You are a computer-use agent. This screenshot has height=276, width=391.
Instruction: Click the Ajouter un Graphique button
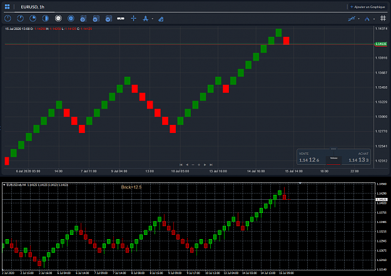[x=368, y=7]
